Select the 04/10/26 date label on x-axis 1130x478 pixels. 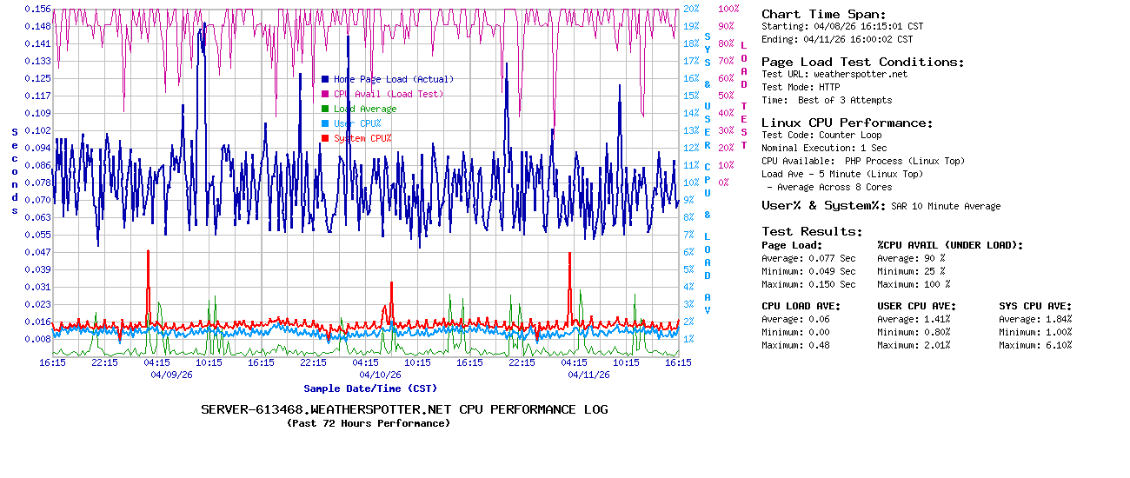pyautogui.click(x=380, y=375)
